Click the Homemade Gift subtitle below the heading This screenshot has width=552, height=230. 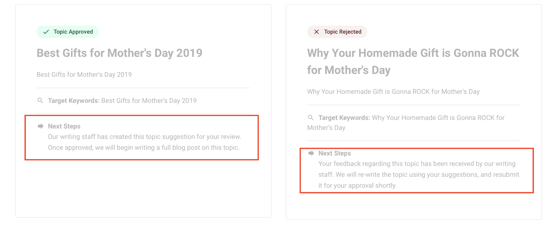click(393, 92)
